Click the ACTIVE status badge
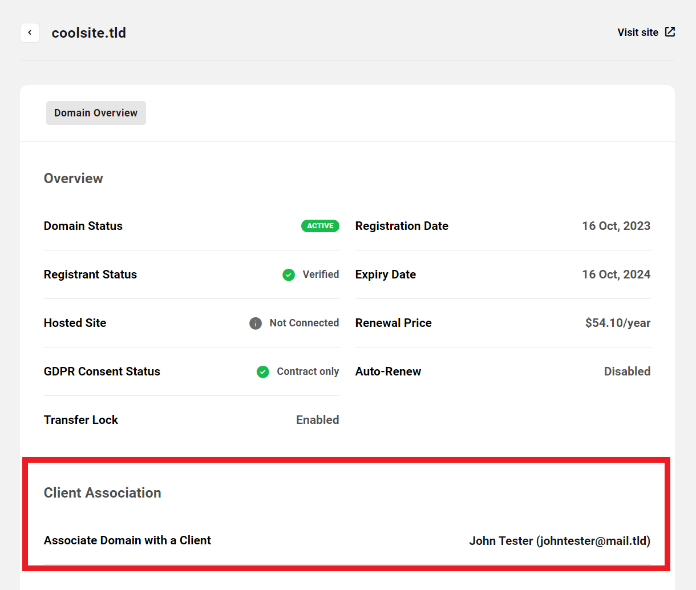This screenshot has width=696, height=590. pyautogui.click(x=320, y=226)
